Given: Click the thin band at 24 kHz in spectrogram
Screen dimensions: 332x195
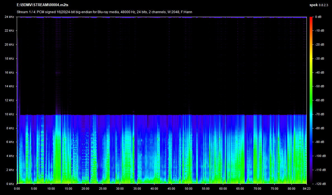Looking at the screenshot, I should point(162,17).
